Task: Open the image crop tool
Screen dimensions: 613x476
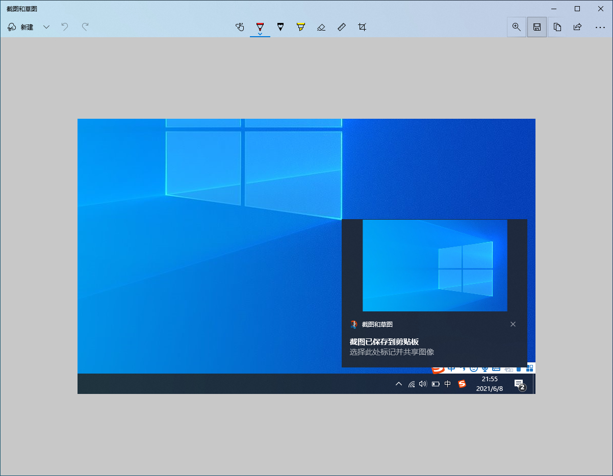Action: (362, 27)
